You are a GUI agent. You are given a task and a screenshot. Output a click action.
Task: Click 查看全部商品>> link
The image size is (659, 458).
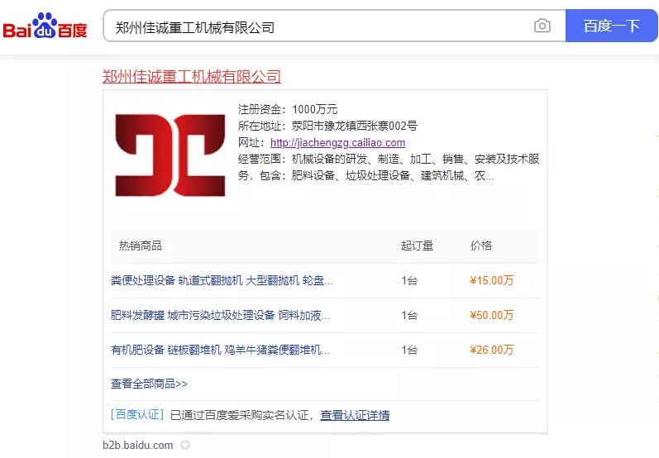click(149, 384)
